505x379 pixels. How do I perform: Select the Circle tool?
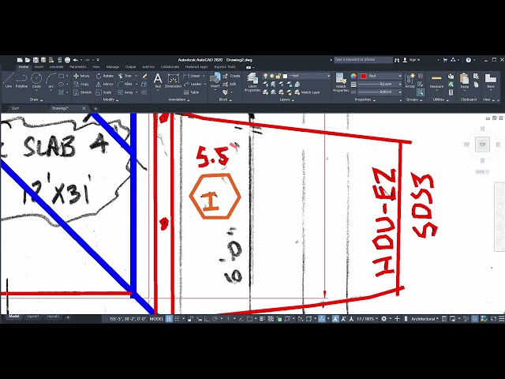36,81
